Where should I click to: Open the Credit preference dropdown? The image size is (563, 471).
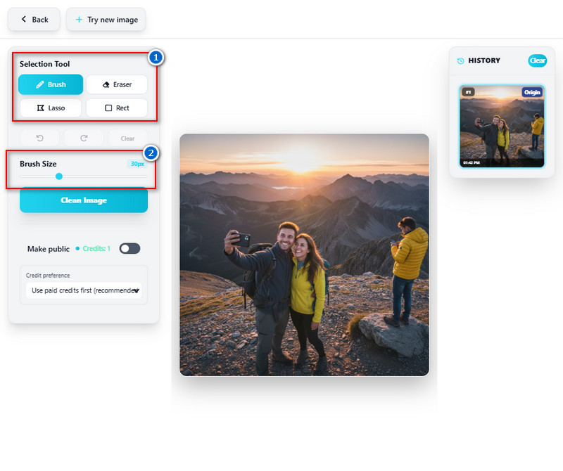(84, 290)
